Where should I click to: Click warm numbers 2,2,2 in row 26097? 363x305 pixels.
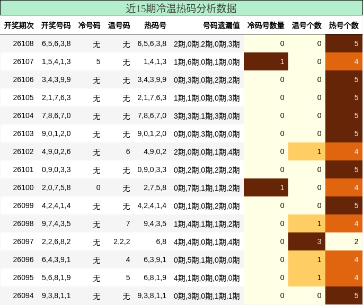point(122,241)
